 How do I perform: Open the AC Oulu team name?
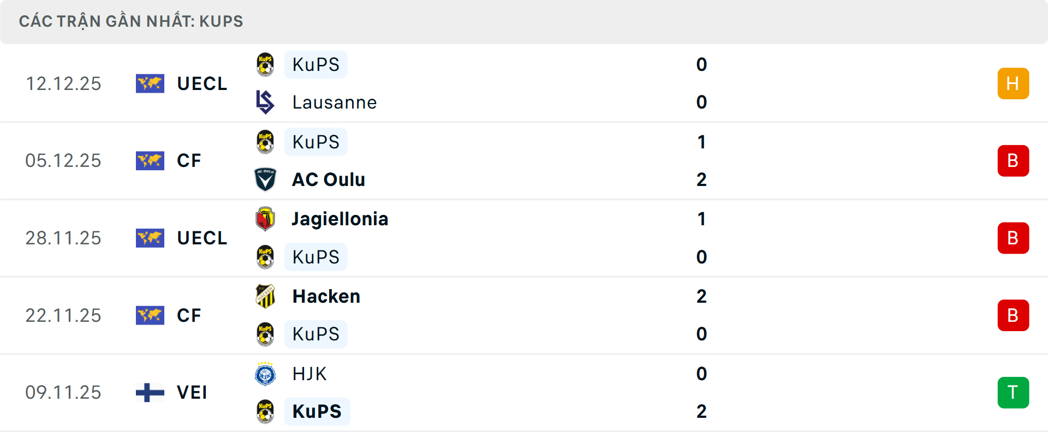(x=328, y=179)
